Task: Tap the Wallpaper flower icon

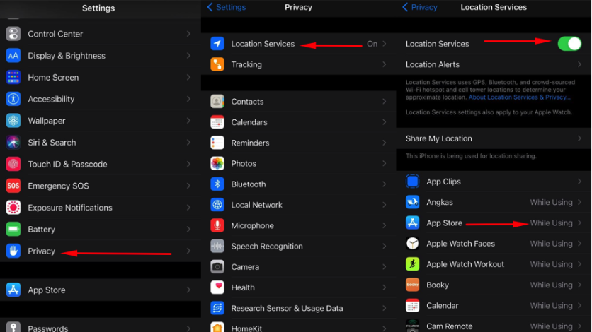Action: 13,121
